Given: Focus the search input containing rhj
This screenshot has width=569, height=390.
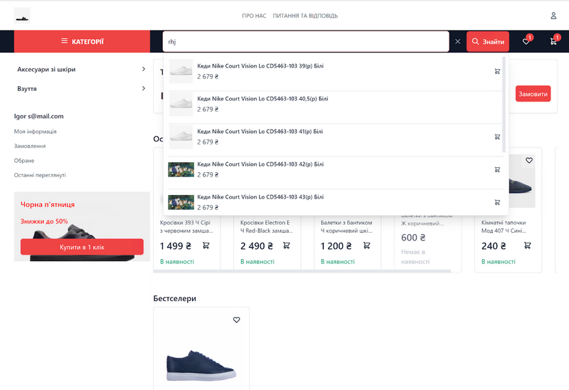Looking at the screenshot, I should [306, 41].
